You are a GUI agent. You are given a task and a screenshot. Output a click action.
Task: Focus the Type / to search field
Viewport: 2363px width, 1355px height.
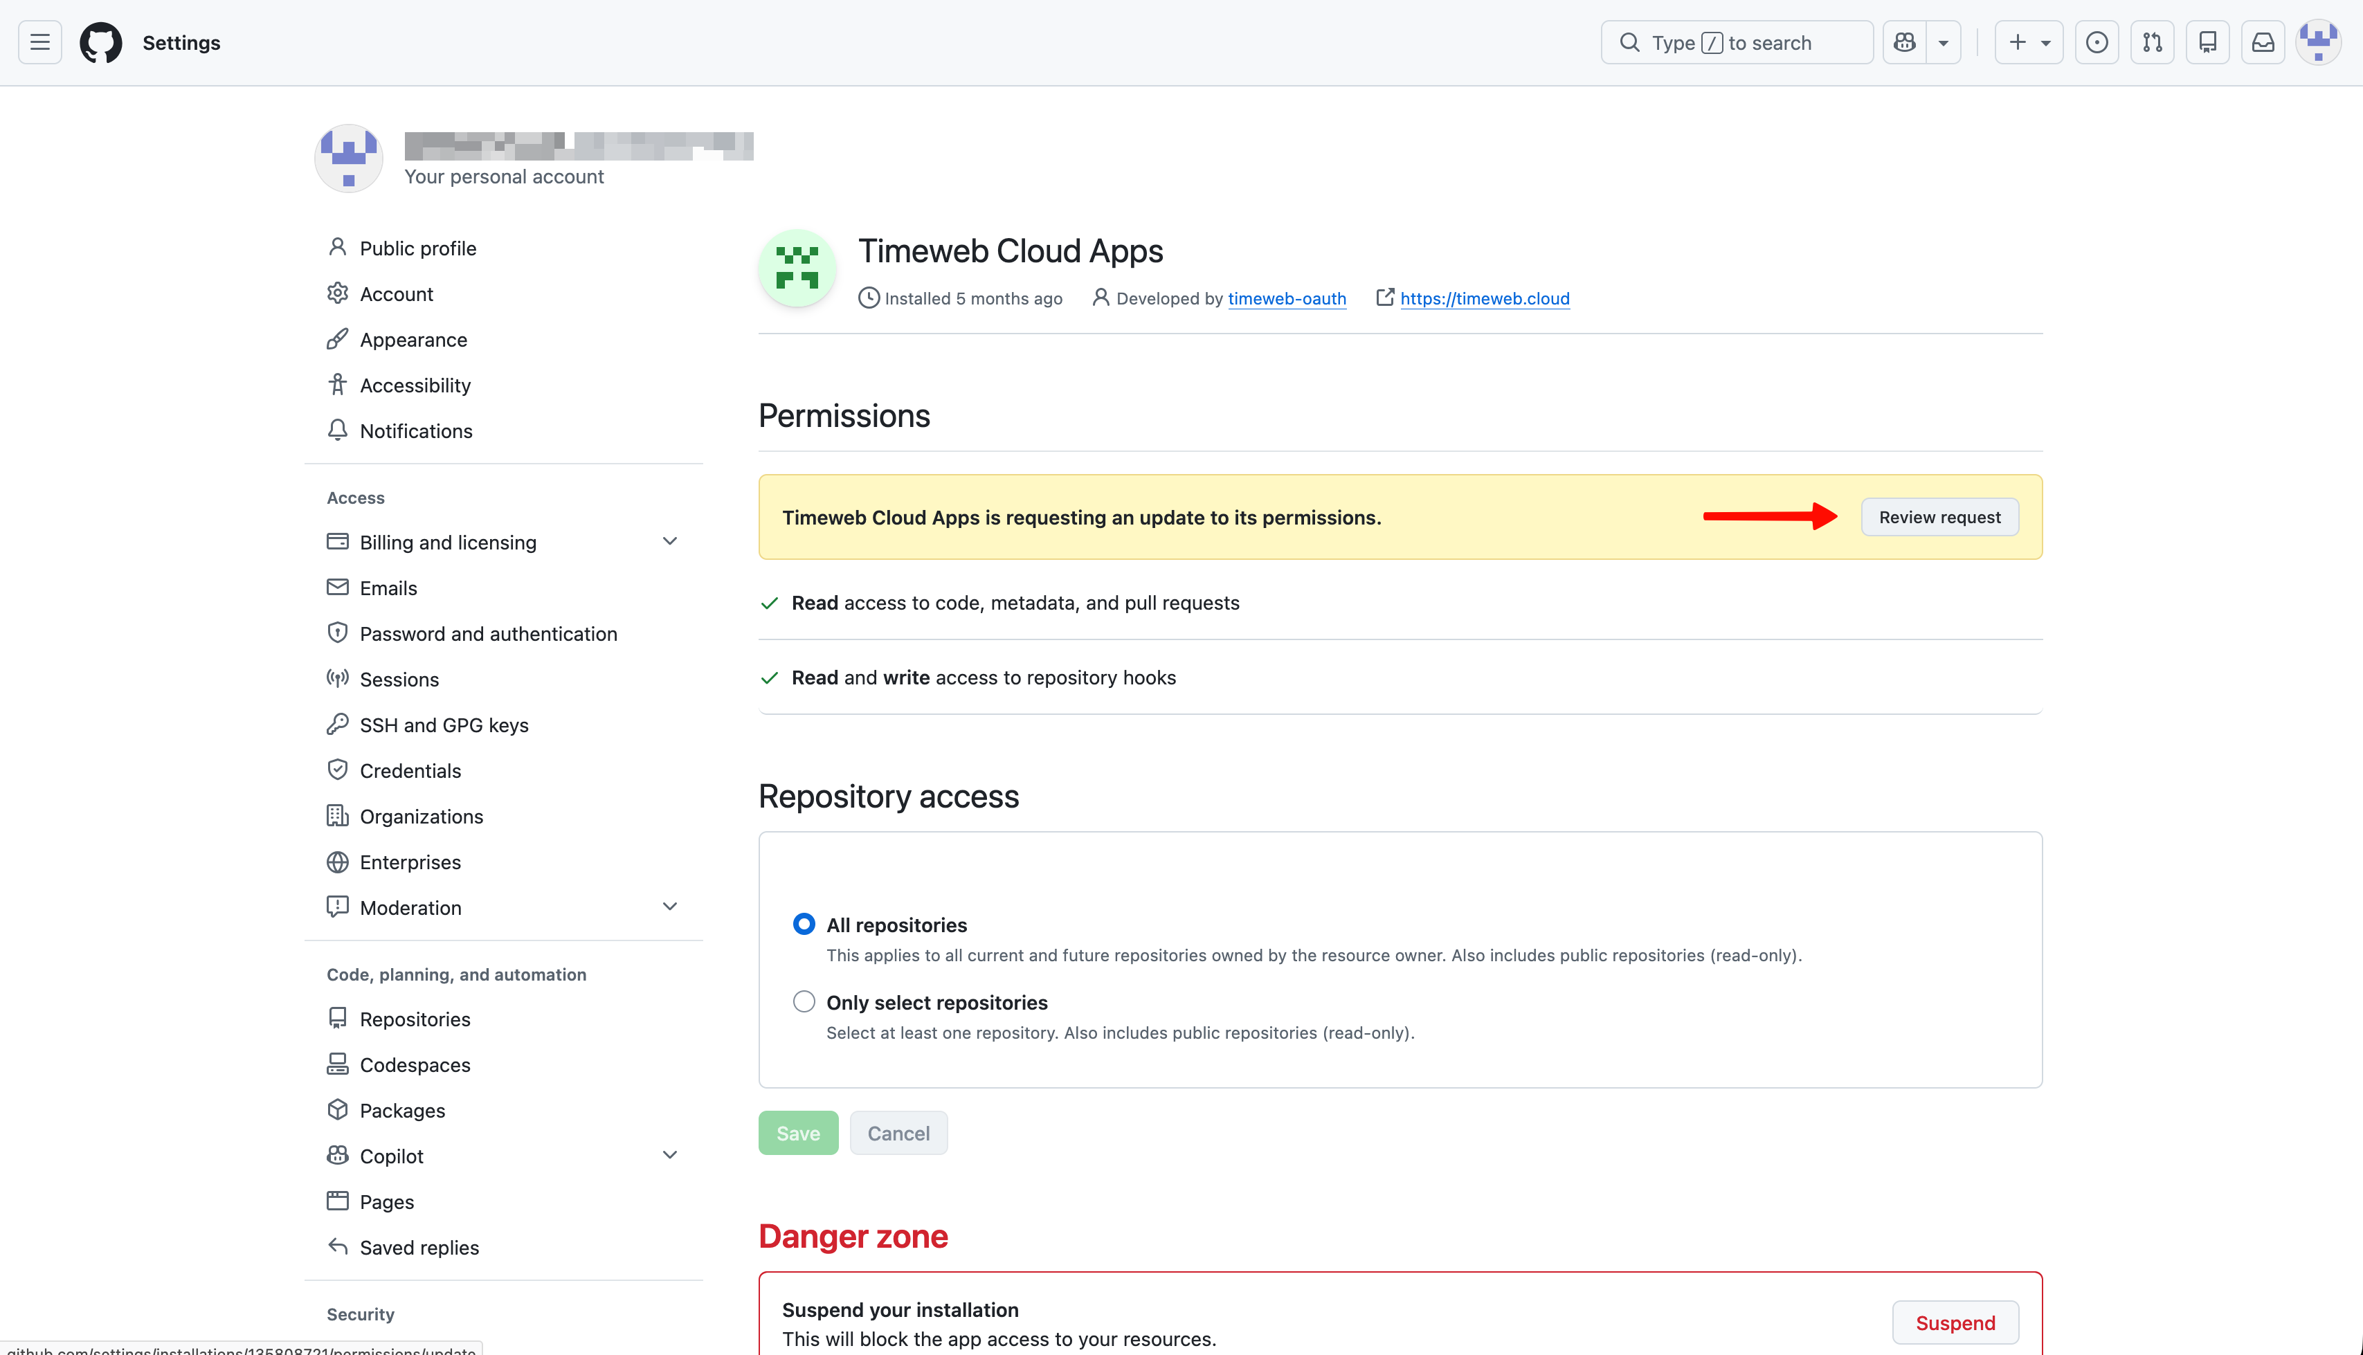1737,43
